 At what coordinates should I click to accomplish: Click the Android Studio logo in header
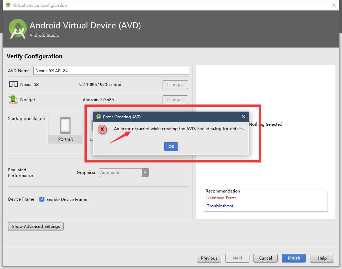tap(18, 29)
